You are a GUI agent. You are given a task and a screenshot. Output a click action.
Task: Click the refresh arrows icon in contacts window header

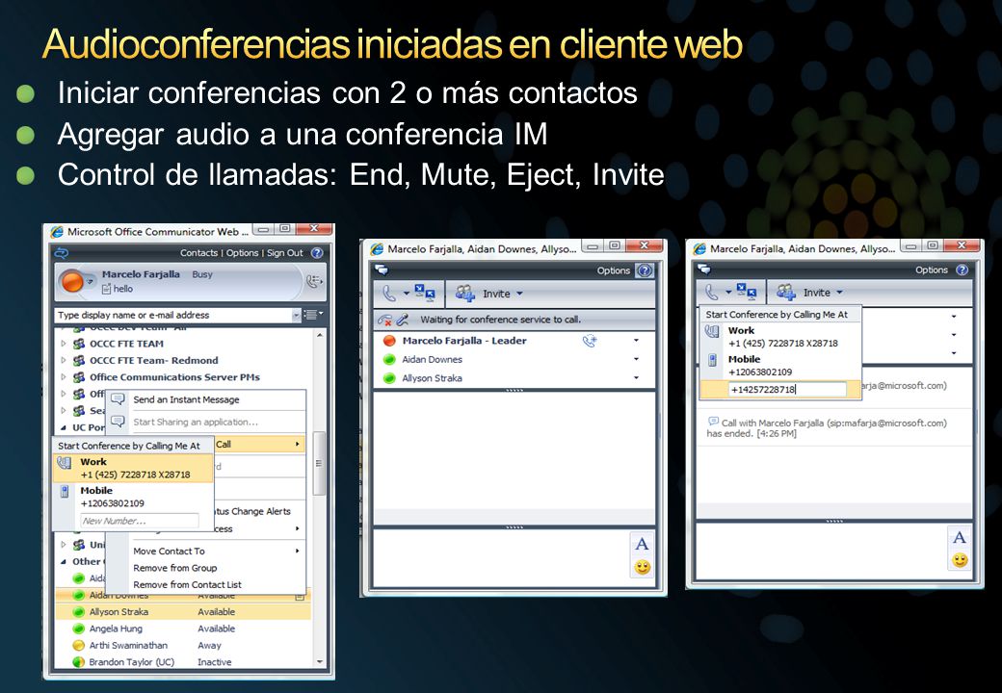[x=62, y=253]
